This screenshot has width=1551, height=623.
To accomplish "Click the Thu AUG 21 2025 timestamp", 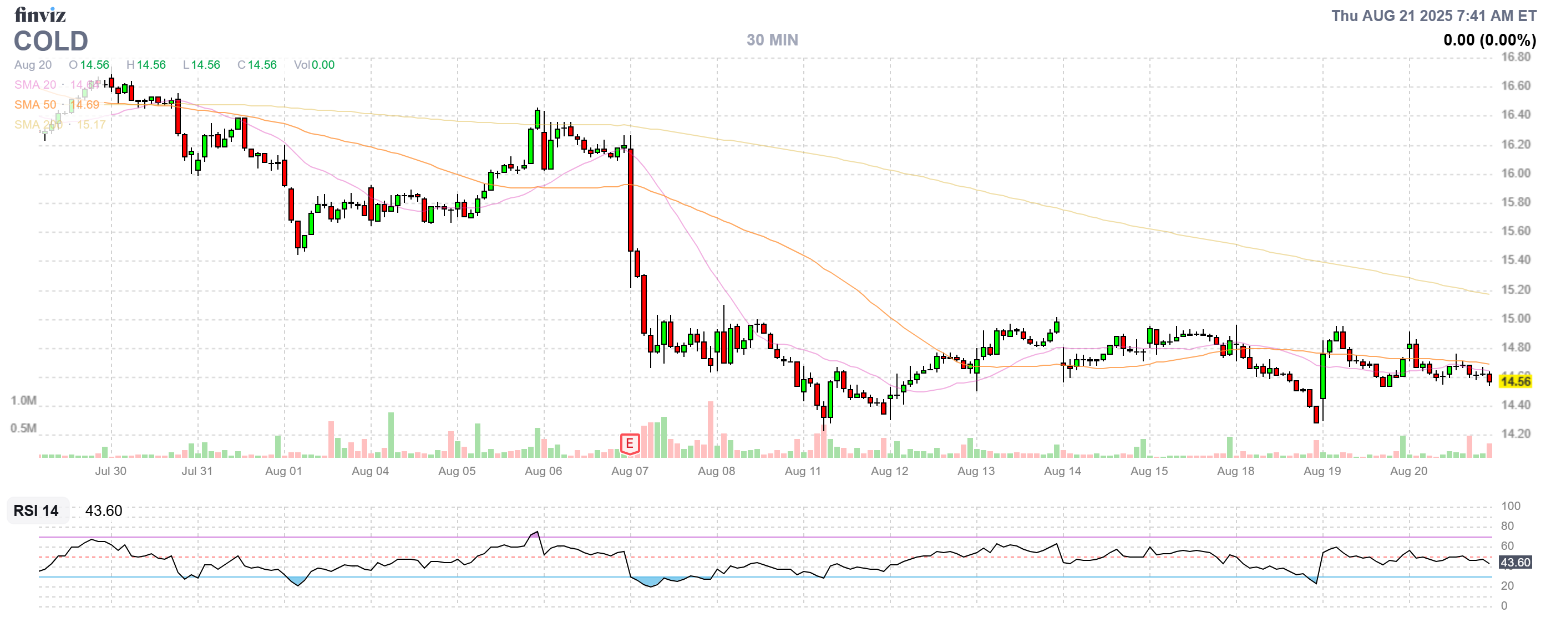I will click(x=1433, y=16).
